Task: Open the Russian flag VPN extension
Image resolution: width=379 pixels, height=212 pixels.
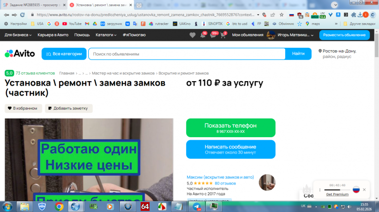Action: pos(292,15)
